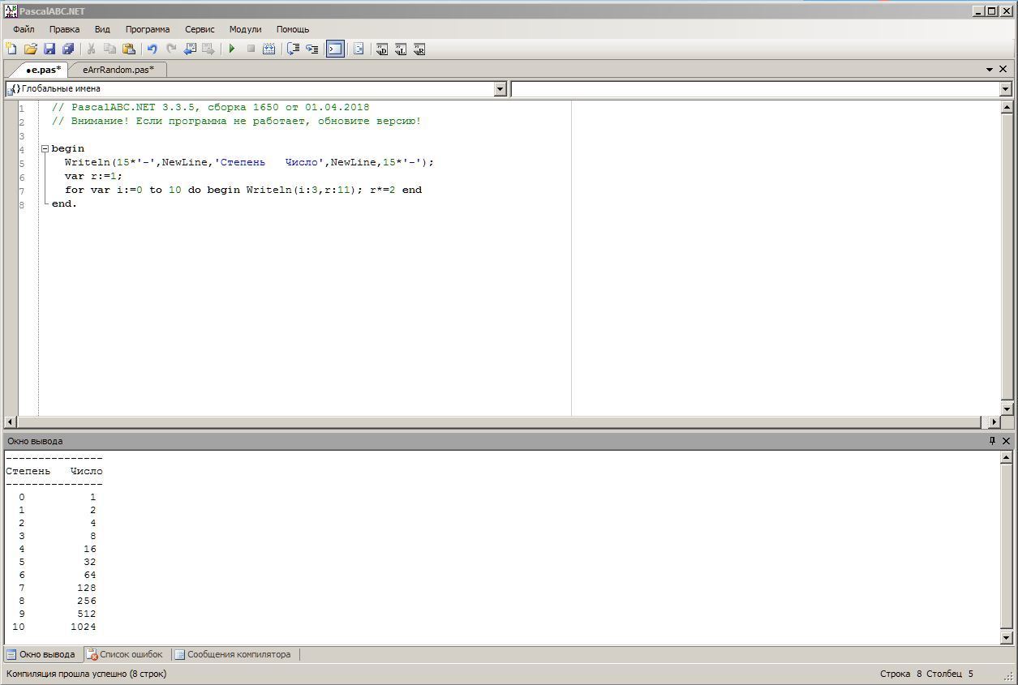Switch to the eArrRandom.pas tab

pyautogui.click(x=118, y=70)
